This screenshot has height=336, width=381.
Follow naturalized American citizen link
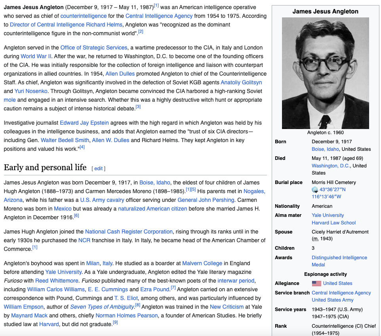(x=152, y=209)
